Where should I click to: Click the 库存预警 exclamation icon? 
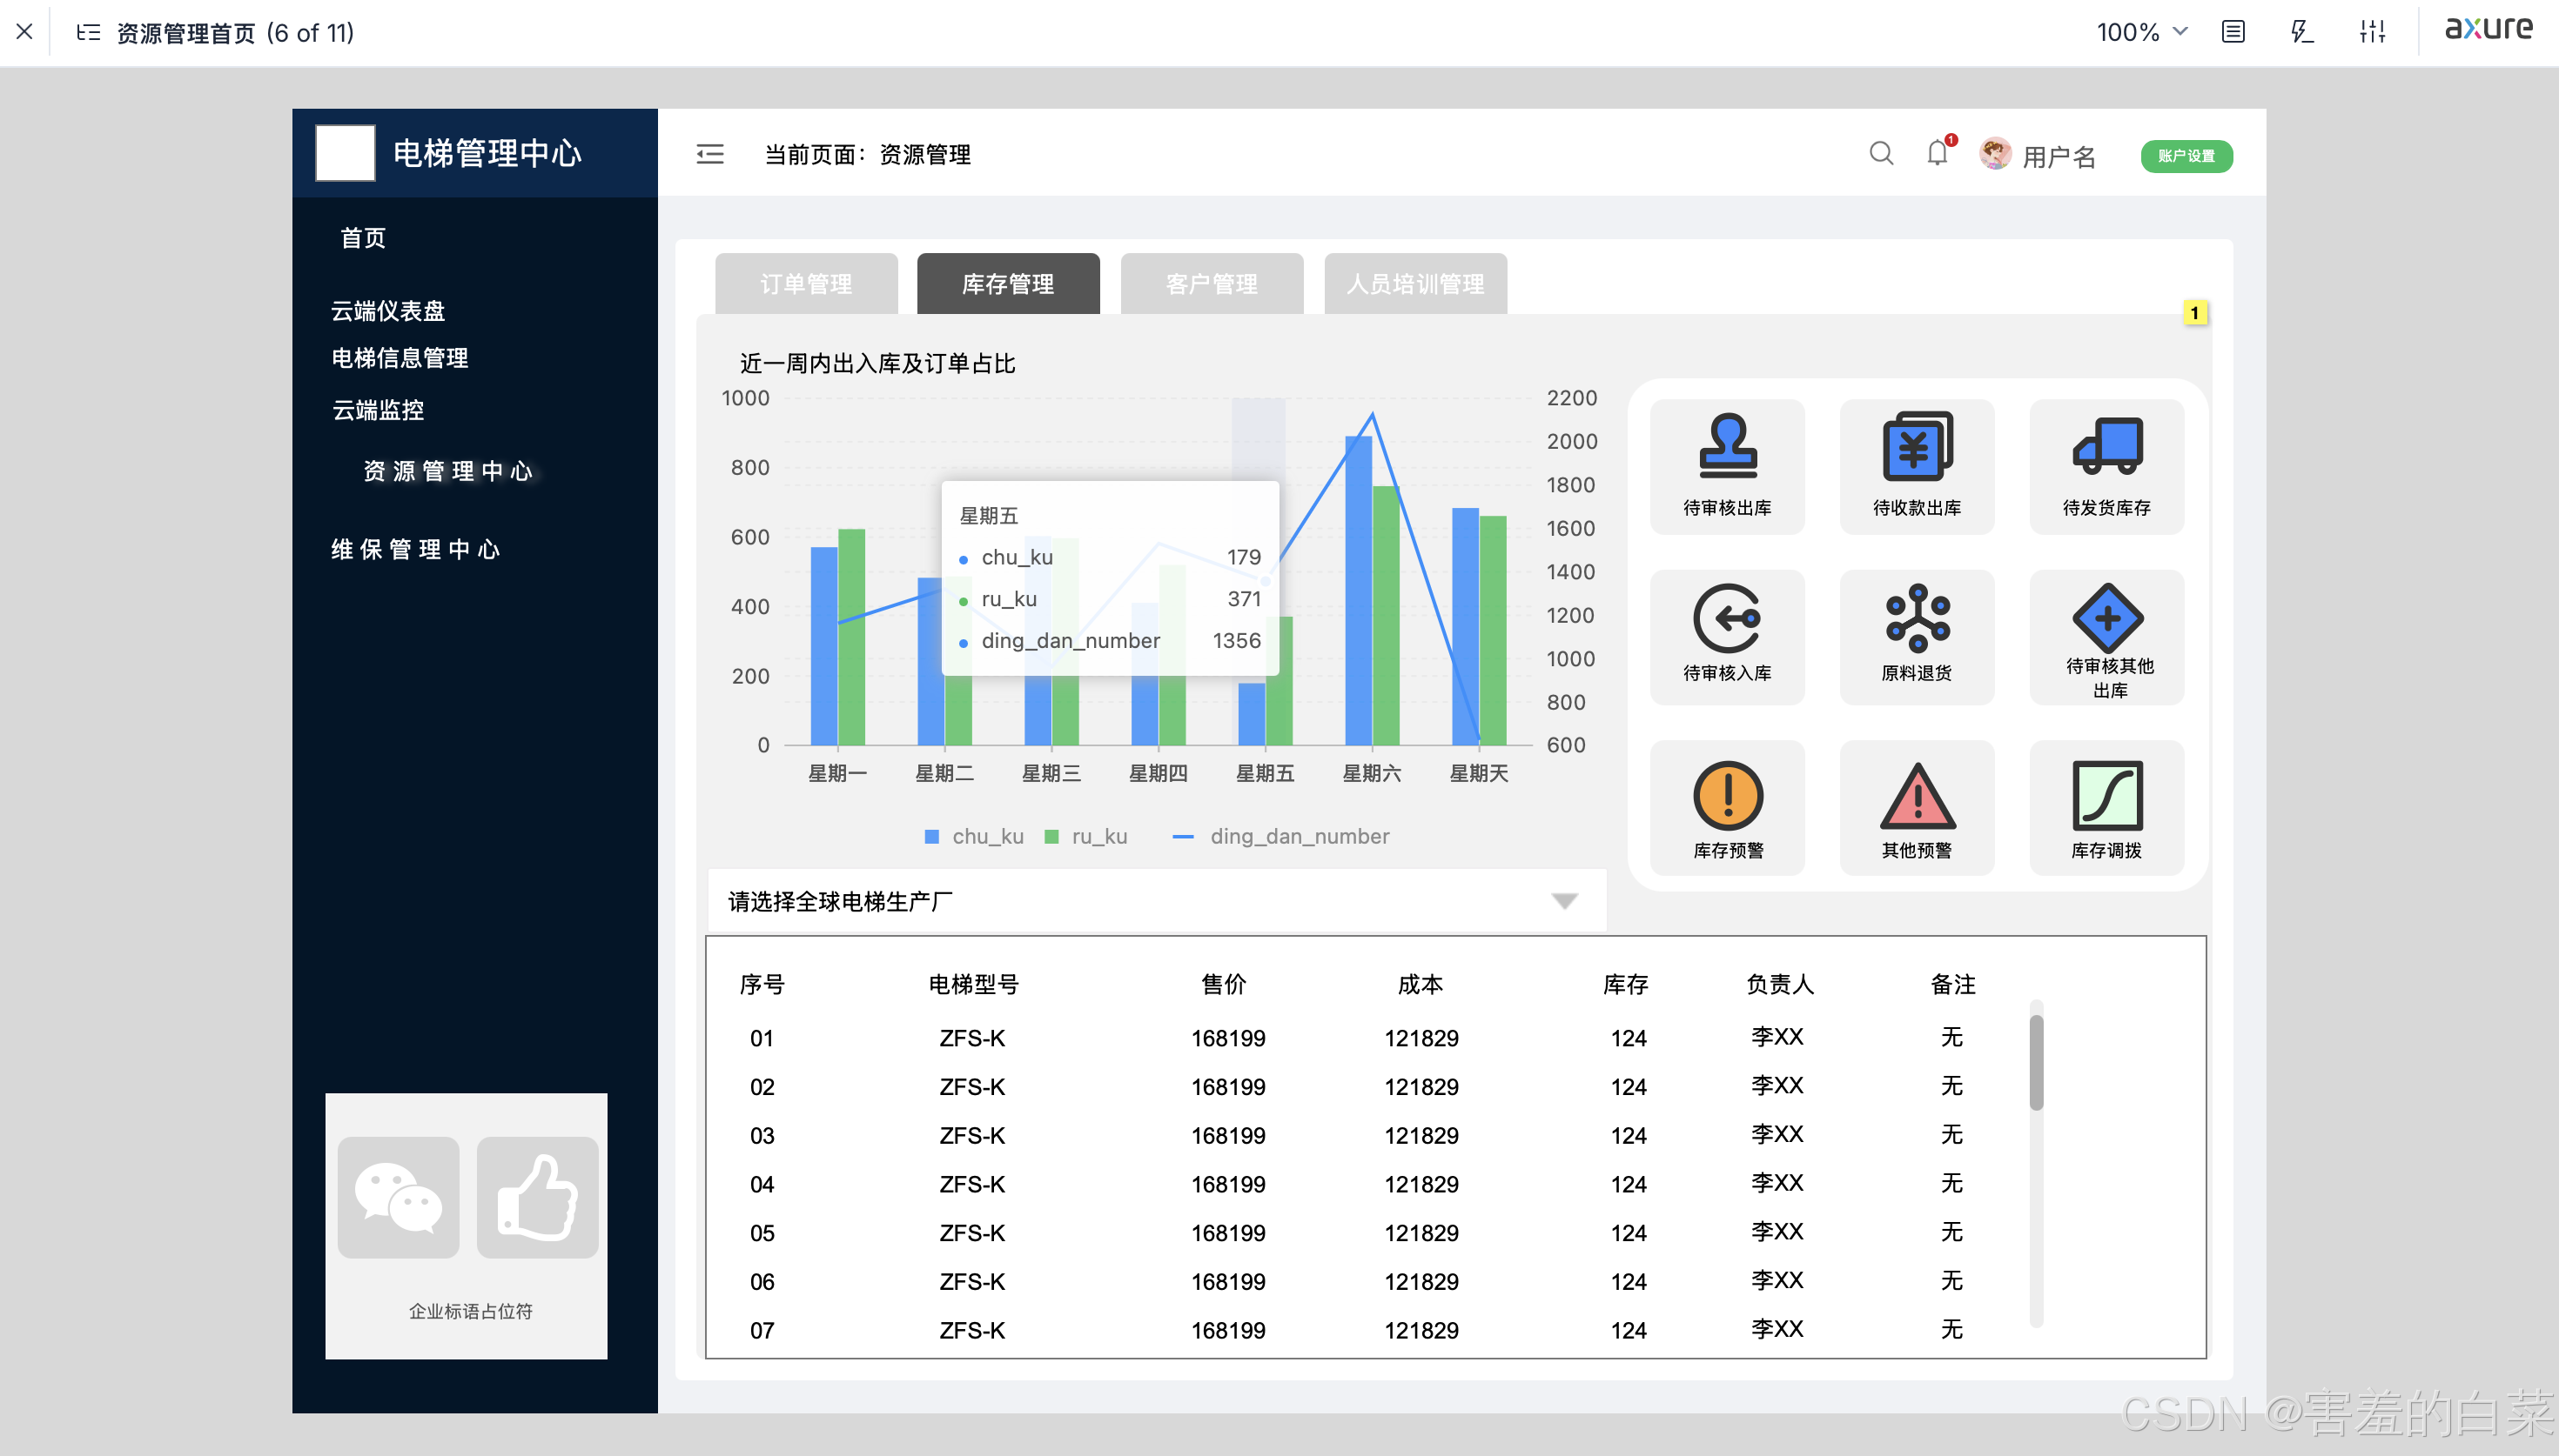click(x=1727, y=795)
